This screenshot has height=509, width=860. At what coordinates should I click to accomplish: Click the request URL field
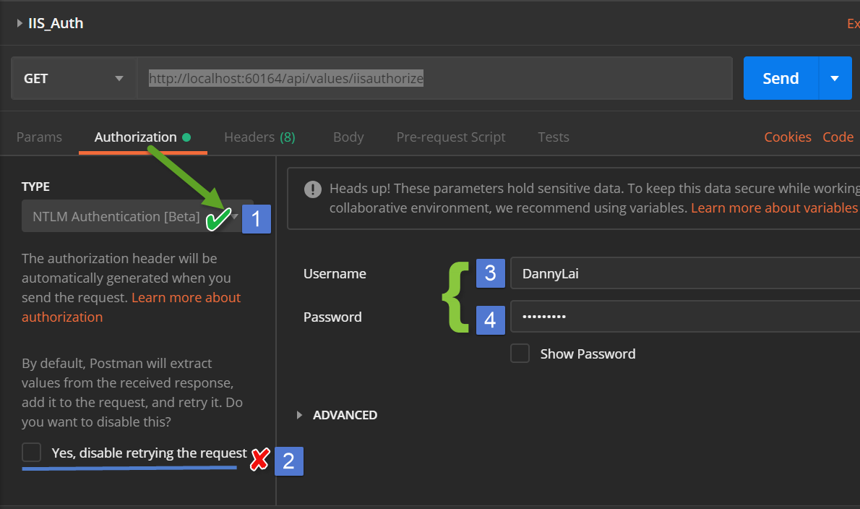point(434,78)
